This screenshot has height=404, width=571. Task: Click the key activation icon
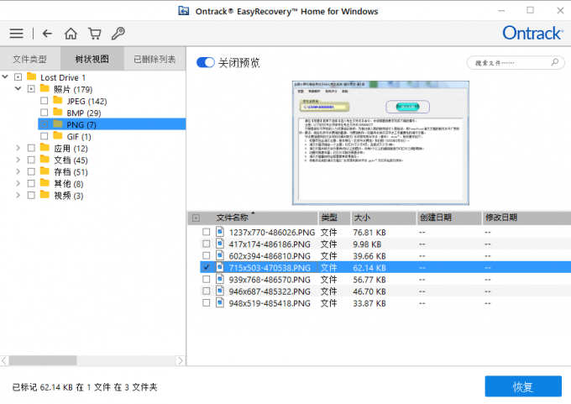point(118,34)
